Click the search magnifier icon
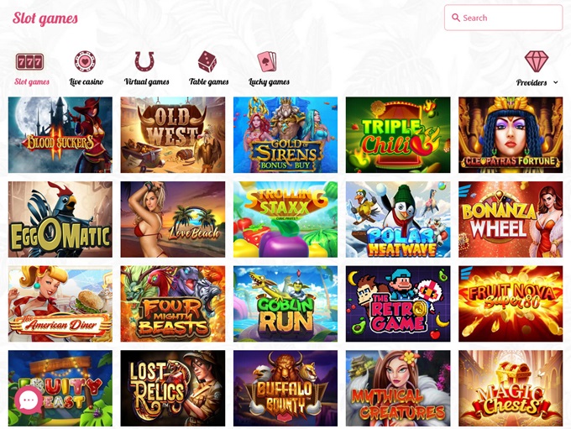The image size is (571, 429). (456, 18)
